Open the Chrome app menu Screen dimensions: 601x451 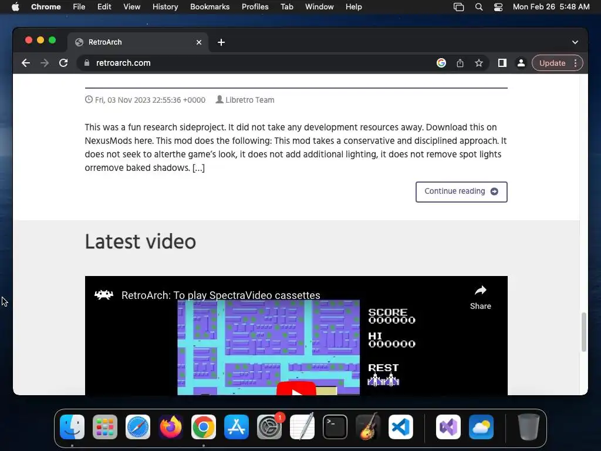46,7
